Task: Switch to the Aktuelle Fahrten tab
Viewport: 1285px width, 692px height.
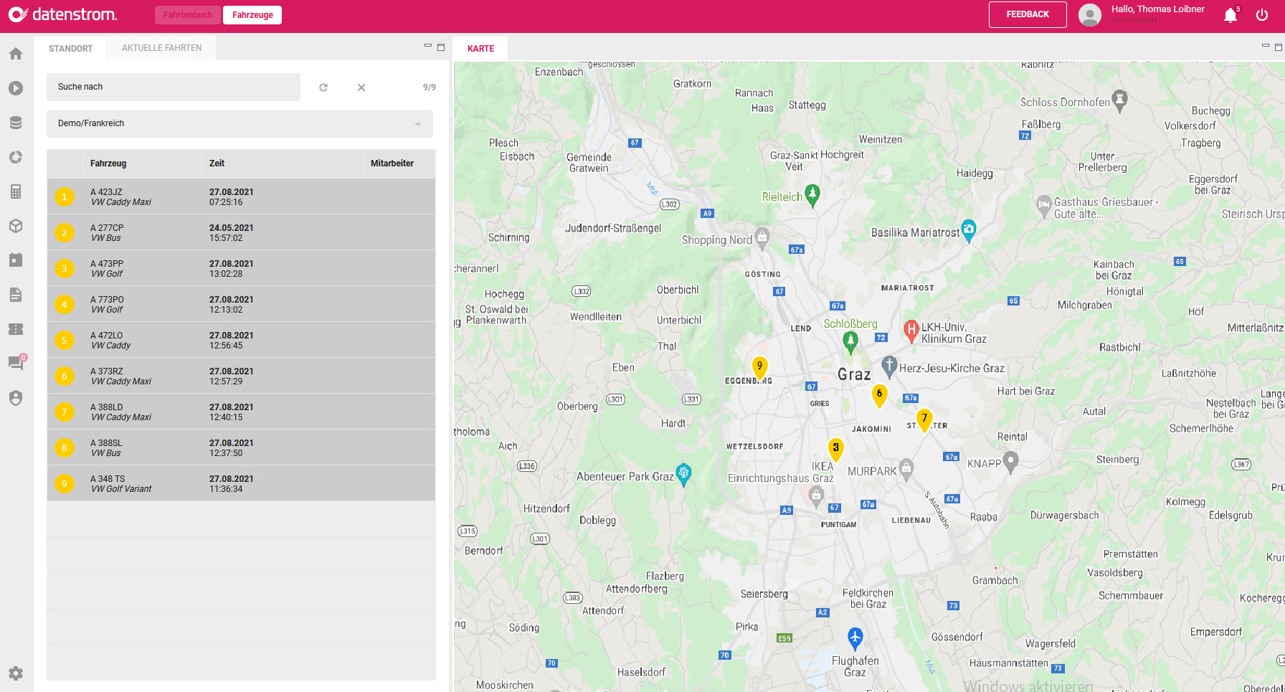Action: point(161,48)
